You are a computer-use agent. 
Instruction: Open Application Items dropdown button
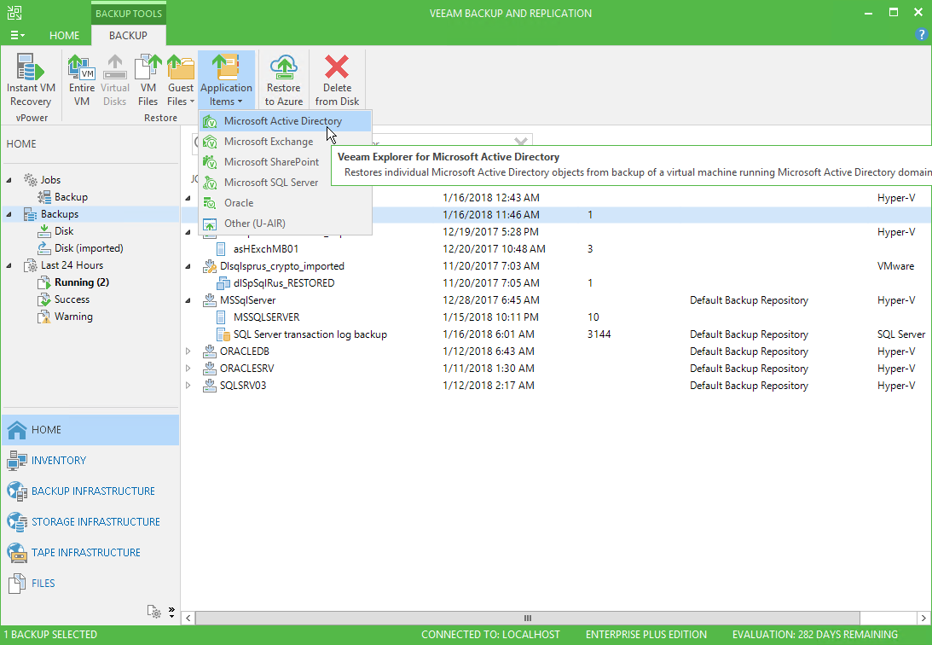[x=226, y=80]
